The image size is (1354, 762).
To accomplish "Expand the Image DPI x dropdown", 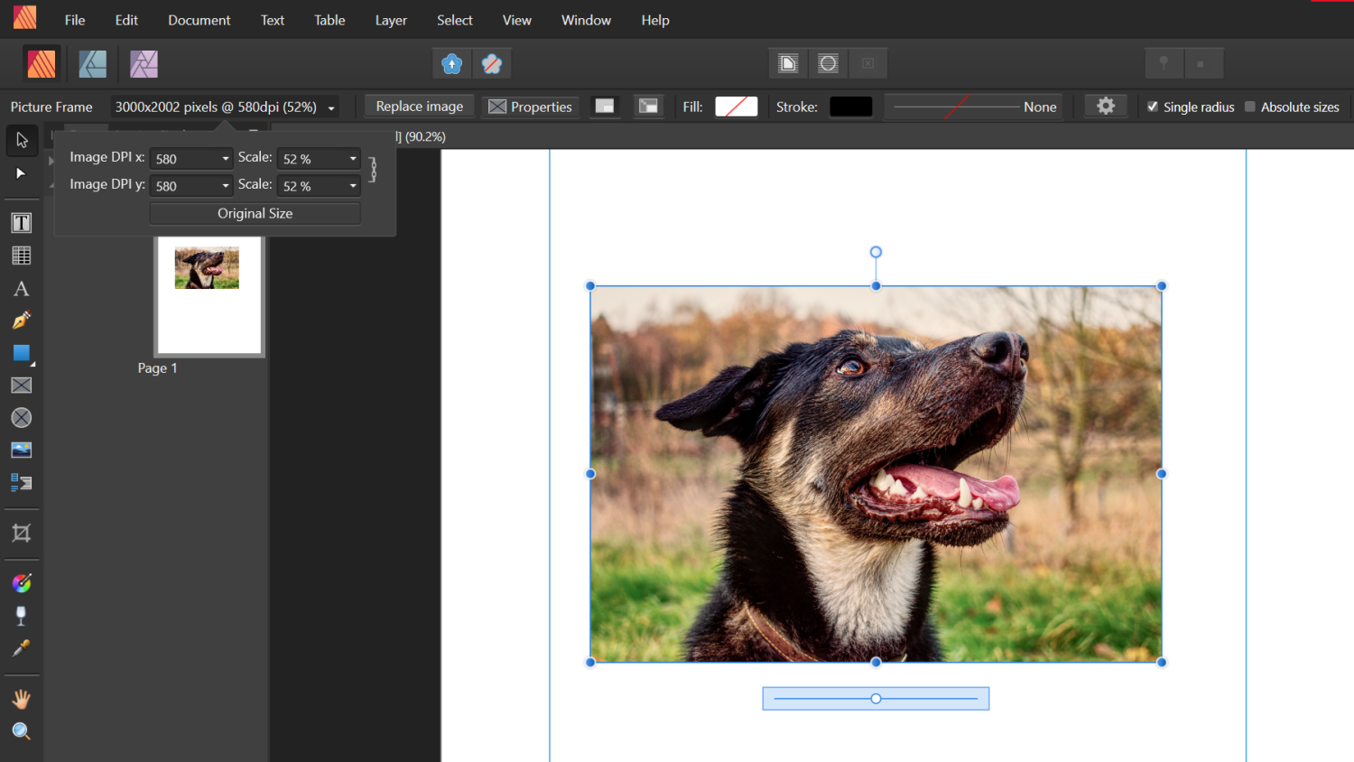I will tap(226, 159).
